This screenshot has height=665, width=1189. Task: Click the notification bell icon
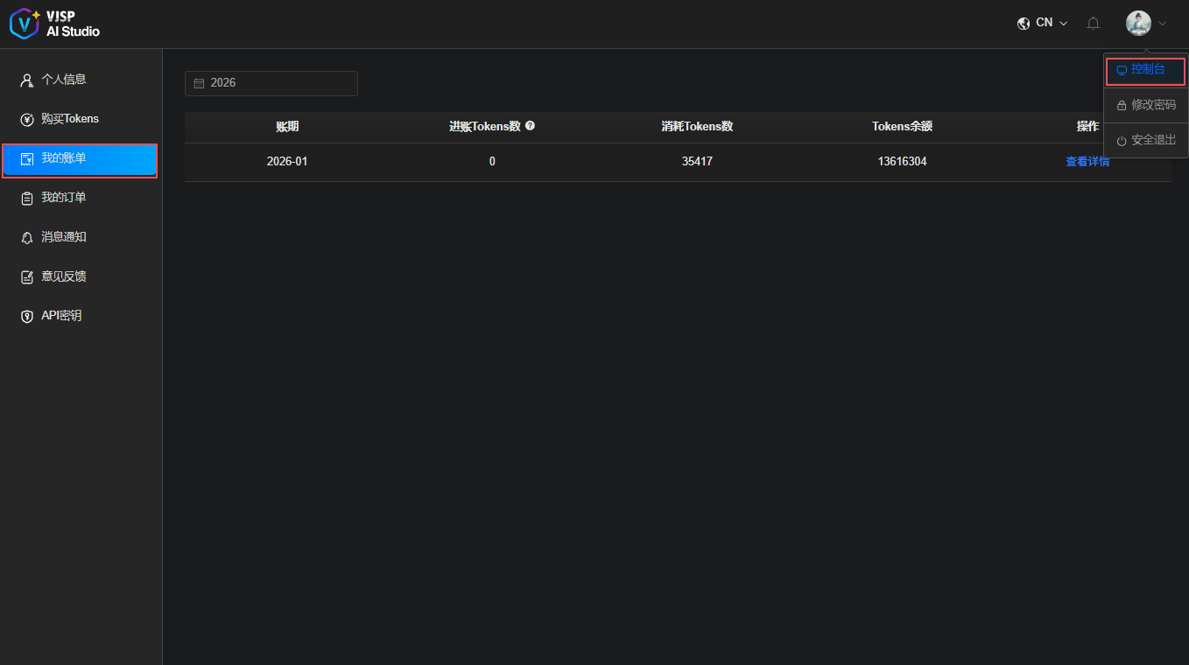(1093, 24)
